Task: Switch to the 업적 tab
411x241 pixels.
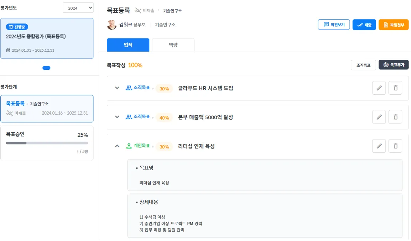Action: [128, 45]
